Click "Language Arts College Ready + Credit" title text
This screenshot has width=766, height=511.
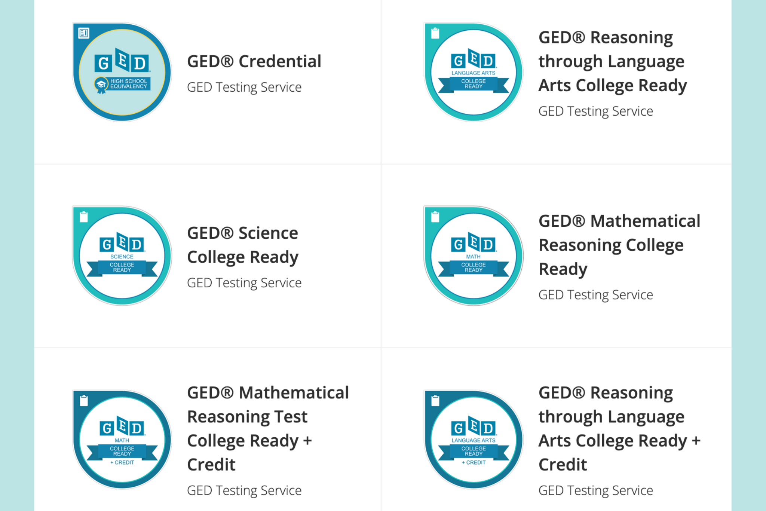click(x=619, y=428)
